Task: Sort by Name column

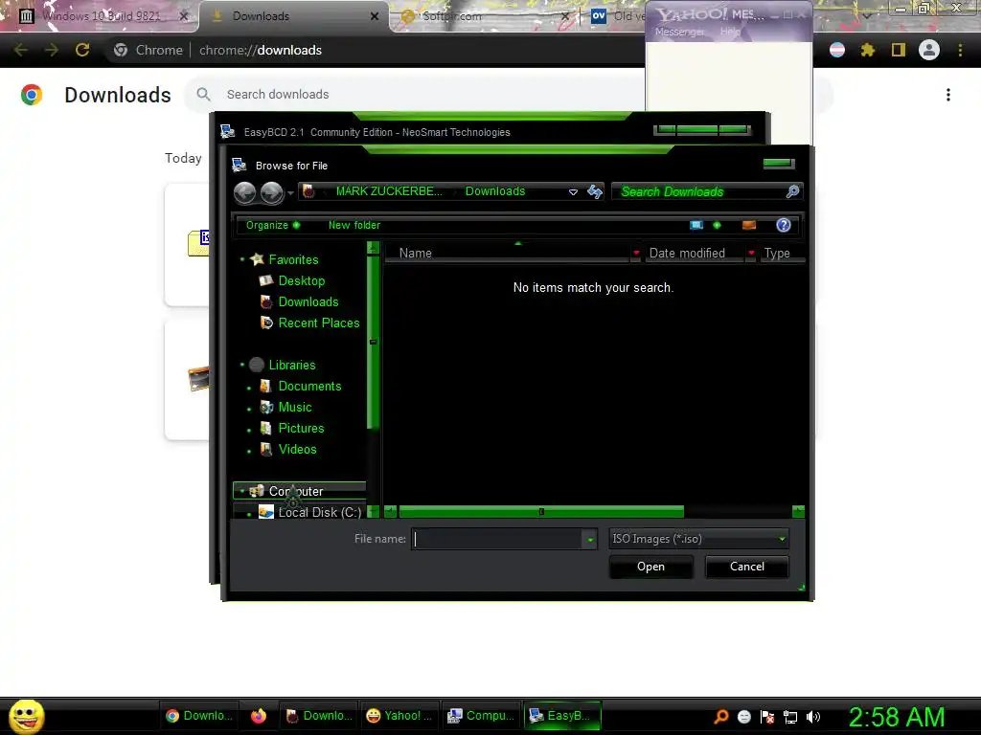Action: click(507, 253)
